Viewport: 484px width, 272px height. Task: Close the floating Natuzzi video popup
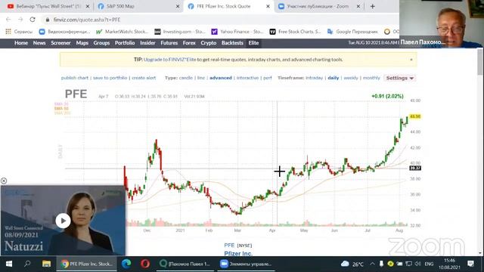tap(4, 181)
